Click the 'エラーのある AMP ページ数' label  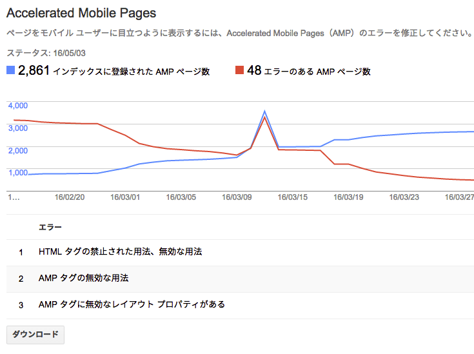317,72
